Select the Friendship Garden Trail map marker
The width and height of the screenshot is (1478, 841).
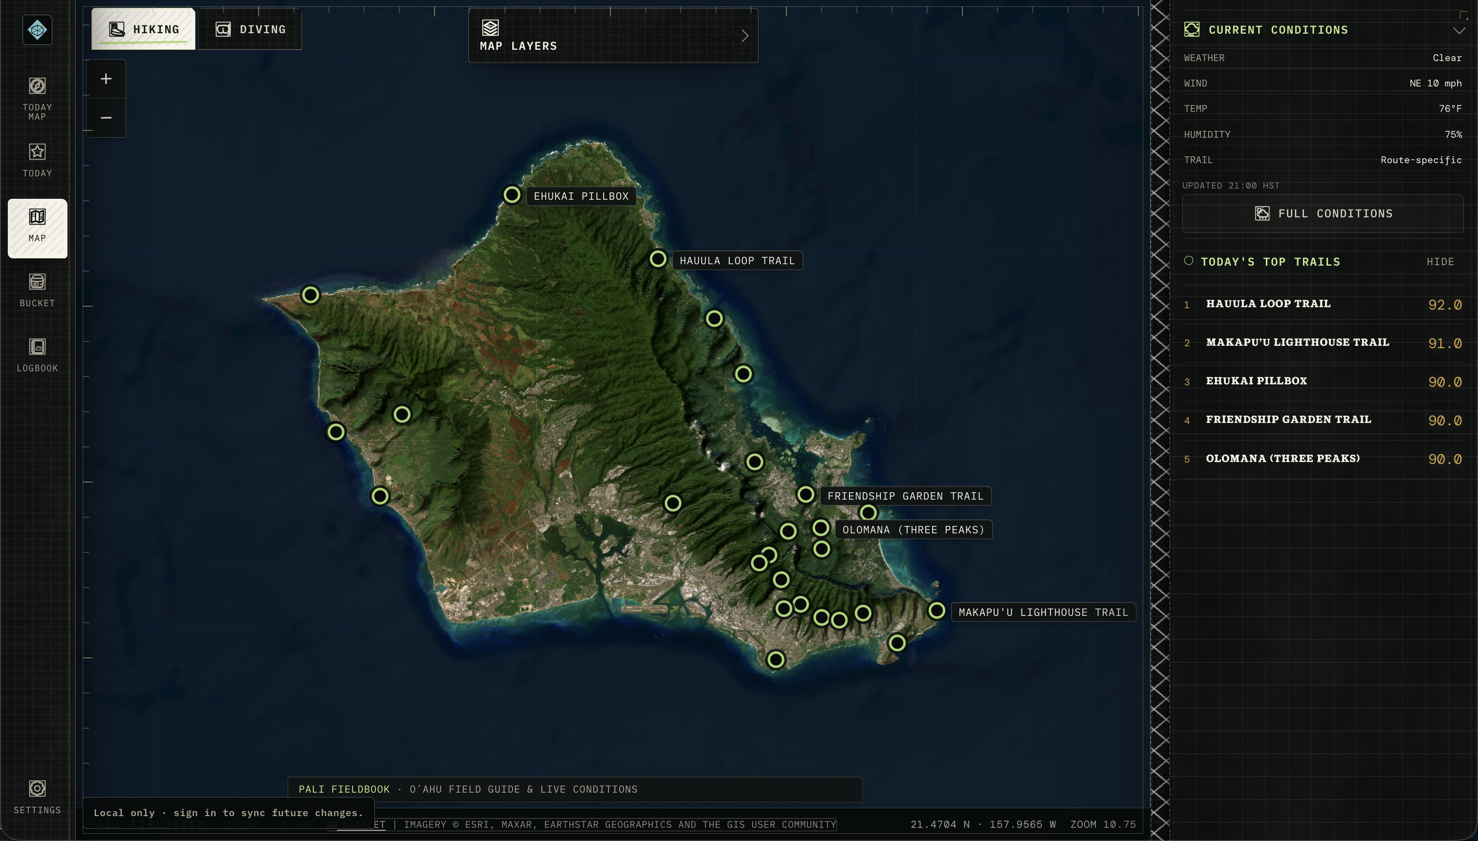point(806,494)
